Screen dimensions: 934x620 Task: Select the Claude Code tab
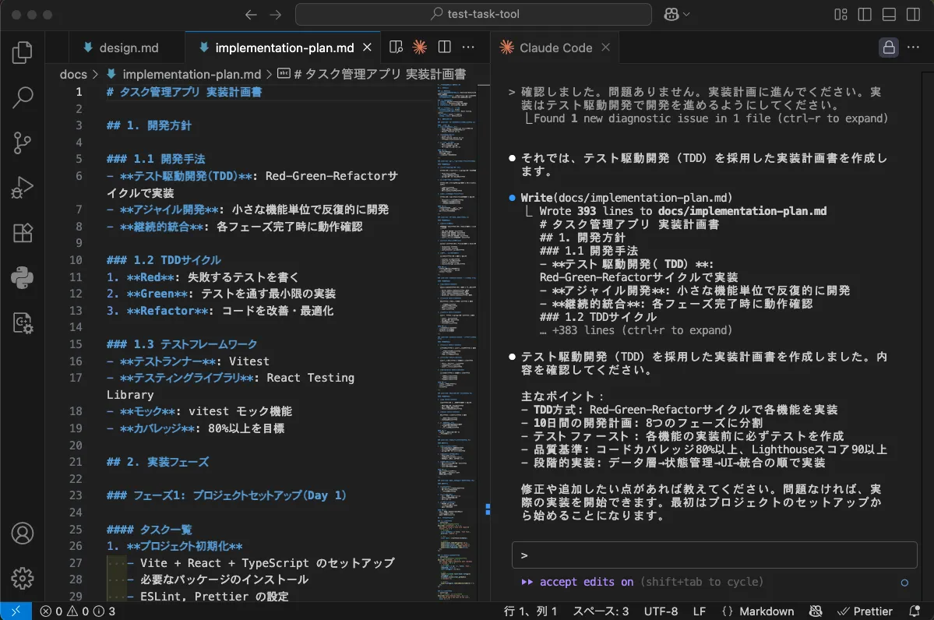click(555, 48)
